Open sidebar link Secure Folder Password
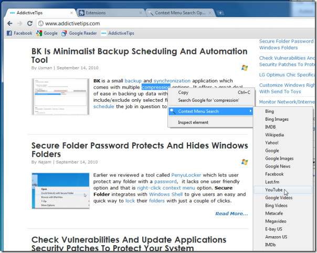The image size is (317, 253). click(x=286, y=45)
